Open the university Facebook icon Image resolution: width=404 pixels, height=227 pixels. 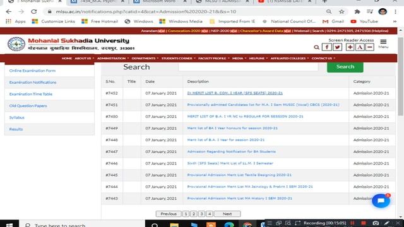tap(327, 47)
